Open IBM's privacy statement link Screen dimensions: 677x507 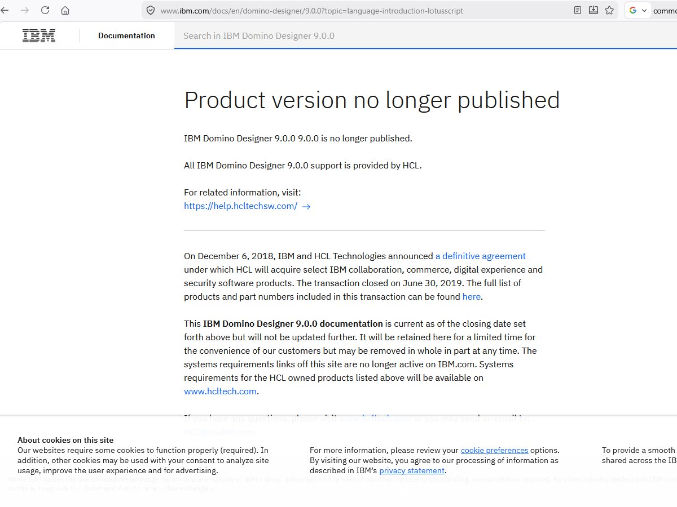pyautogui.click(x=412, y=470)
